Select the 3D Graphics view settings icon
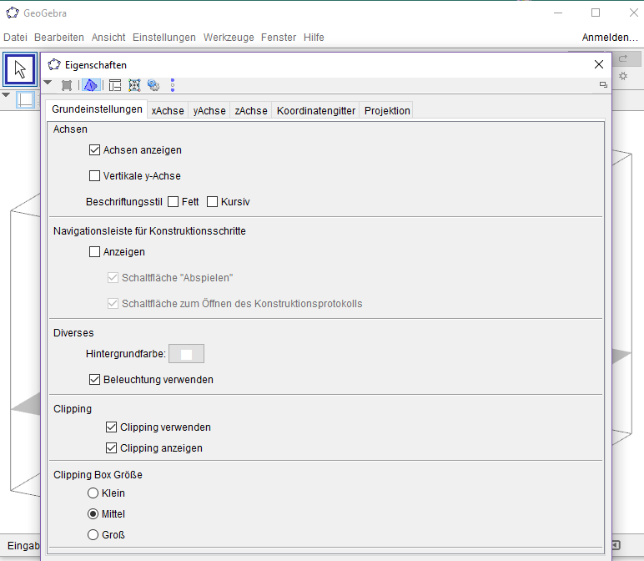Image resolution: width=644 pixels, height=561 pixels. click(90, 85)
